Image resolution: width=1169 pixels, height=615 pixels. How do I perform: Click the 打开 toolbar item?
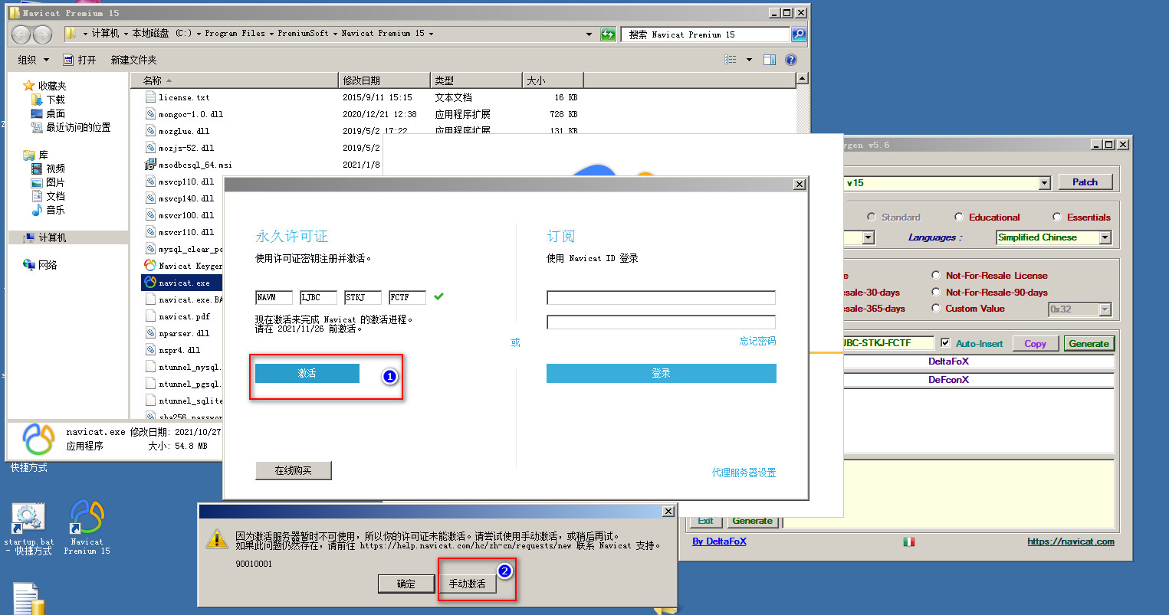pyautogui.click(x=80, y=60)
